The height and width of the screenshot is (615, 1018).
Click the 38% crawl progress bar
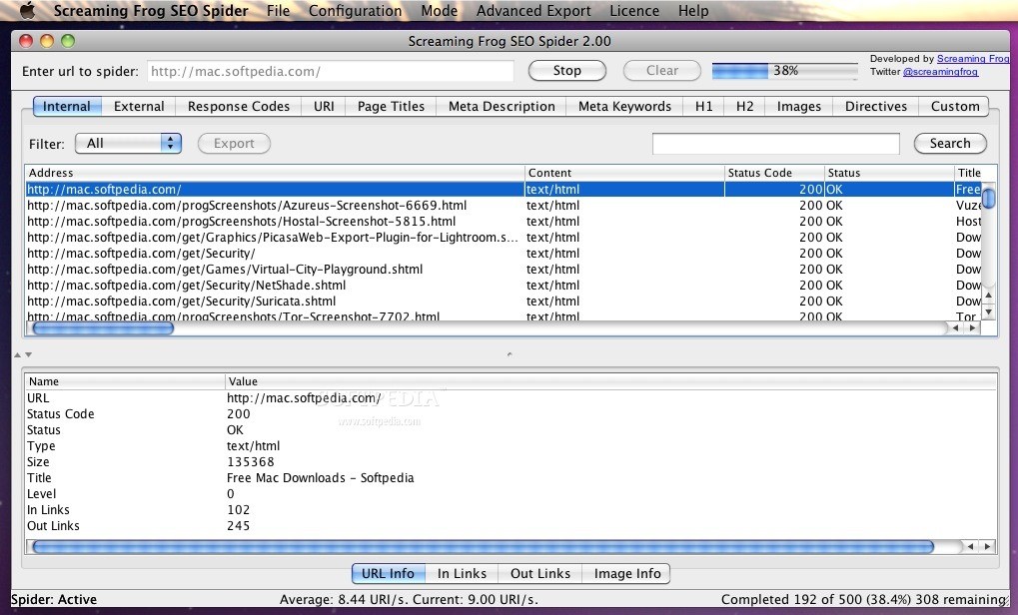(785, 71)
